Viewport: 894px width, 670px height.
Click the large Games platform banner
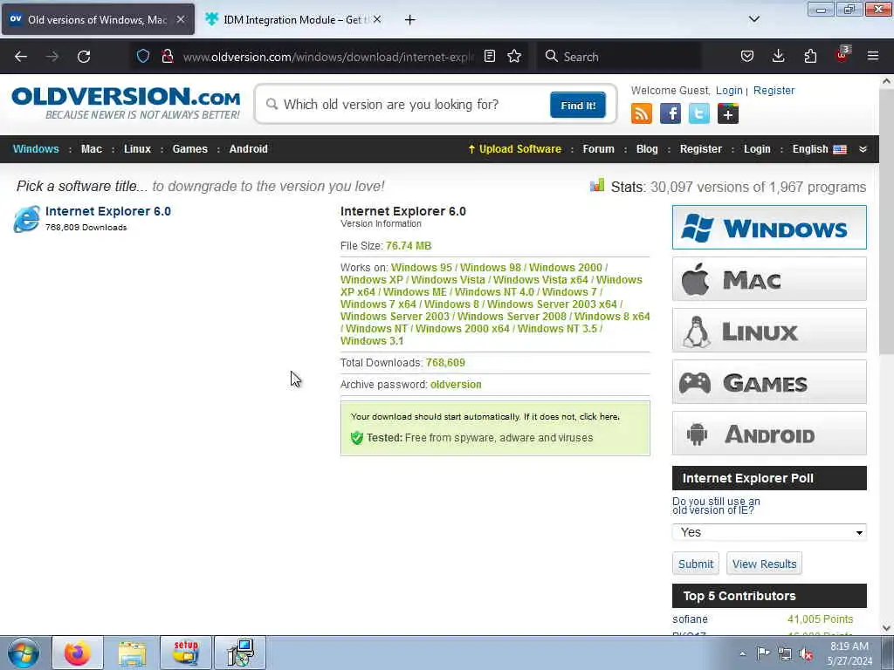pyautogui.click(x=769, y=382)
